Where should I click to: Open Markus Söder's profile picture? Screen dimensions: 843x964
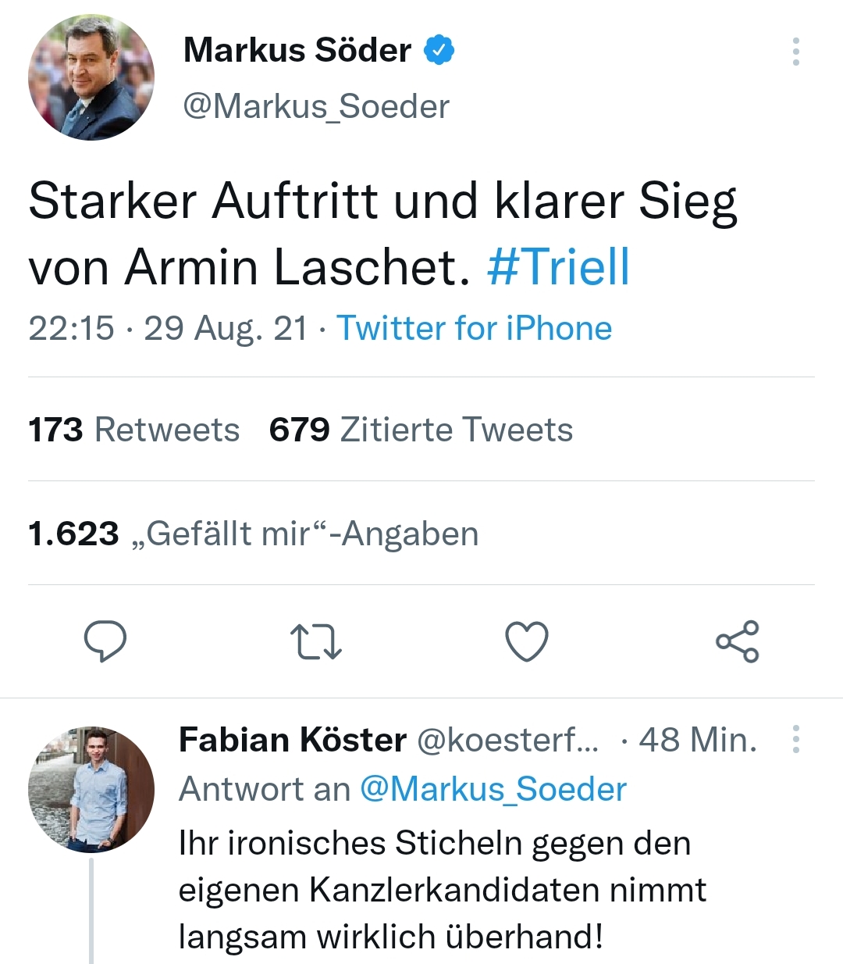(91, 77)
